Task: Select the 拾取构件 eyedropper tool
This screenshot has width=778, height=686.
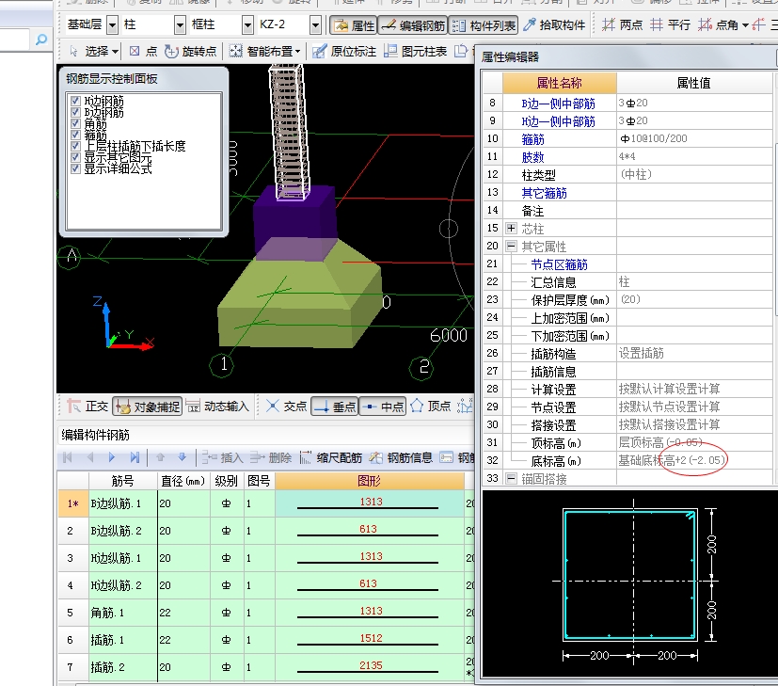Action: tap(555, 24)
